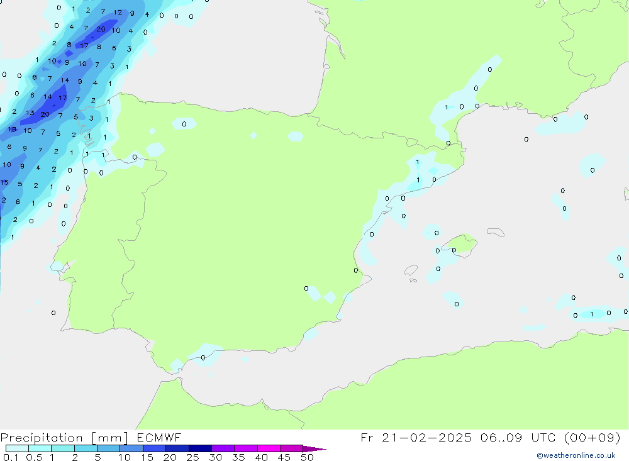629x461 pixels.
Task: Pick the 40–45 mm magenta swatch
Action: point(269,448)
